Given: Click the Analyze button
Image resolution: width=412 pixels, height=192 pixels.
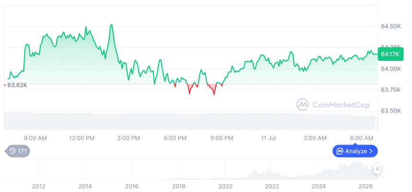Looking at the screenshot, I should point(355,151).
